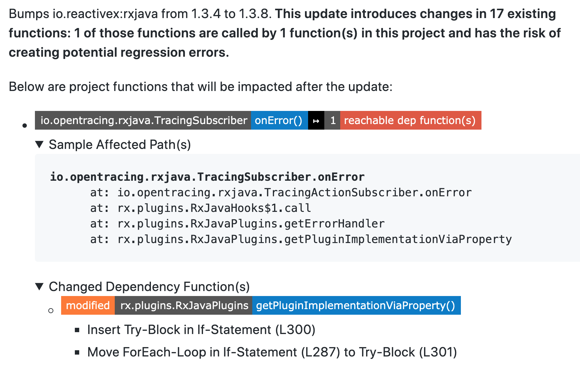This screenshot has width=580, height=387.
Task: Click the red reachable dep function(s) badge
Action: click(410, 121)
